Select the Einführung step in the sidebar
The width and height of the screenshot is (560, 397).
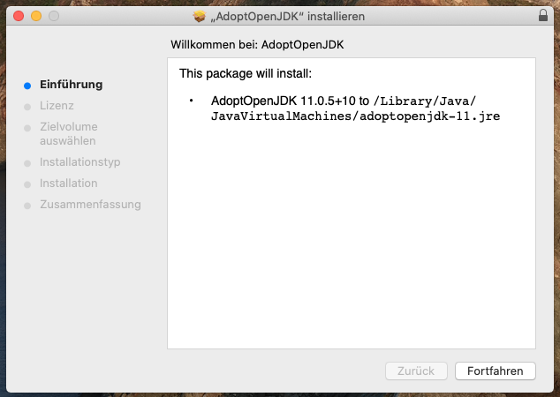(71, 85)
